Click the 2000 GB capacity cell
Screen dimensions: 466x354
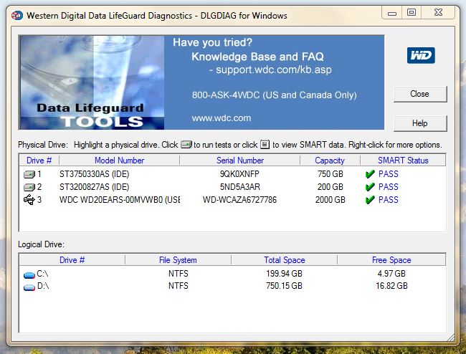point(331,199)
